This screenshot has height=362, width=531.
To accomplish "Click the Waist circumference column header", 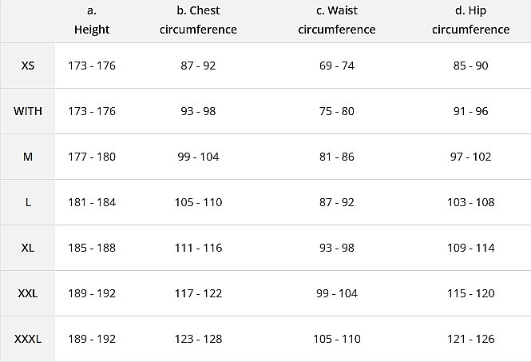I will click(336, 20).
